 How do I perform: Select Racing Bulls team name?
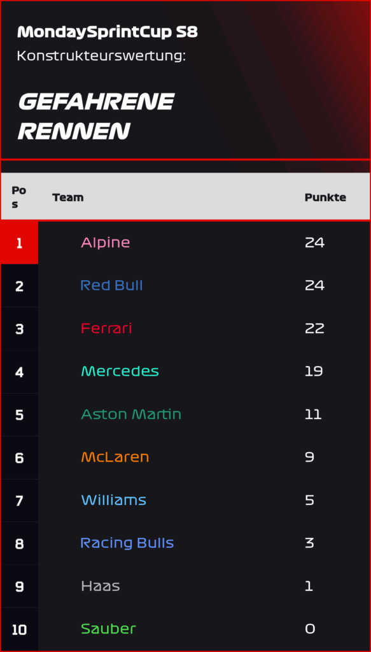pyautogui.click(x=127, y=543)
